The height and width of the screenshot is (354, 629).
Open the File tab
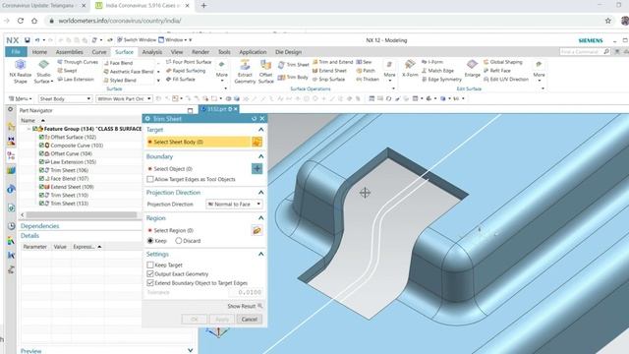point(16,52)
